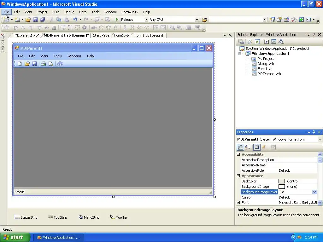The height and width of the screenshot is (242, 323).
Task: Undo the last action with the blue arrow
Action: [x=75, y=20]
